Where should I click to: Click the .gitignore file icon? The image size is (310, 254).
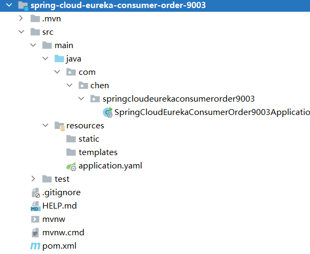tap(36, 193)
